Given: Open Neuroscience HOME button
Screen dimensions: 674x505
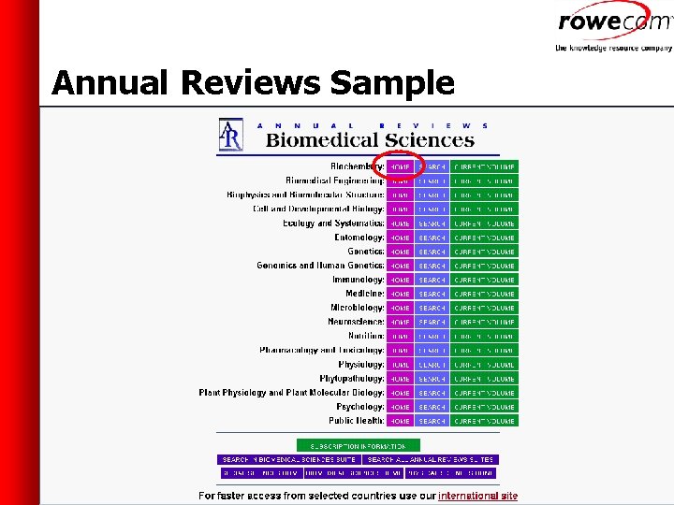Looking at the screenshot, I should 400,322.
